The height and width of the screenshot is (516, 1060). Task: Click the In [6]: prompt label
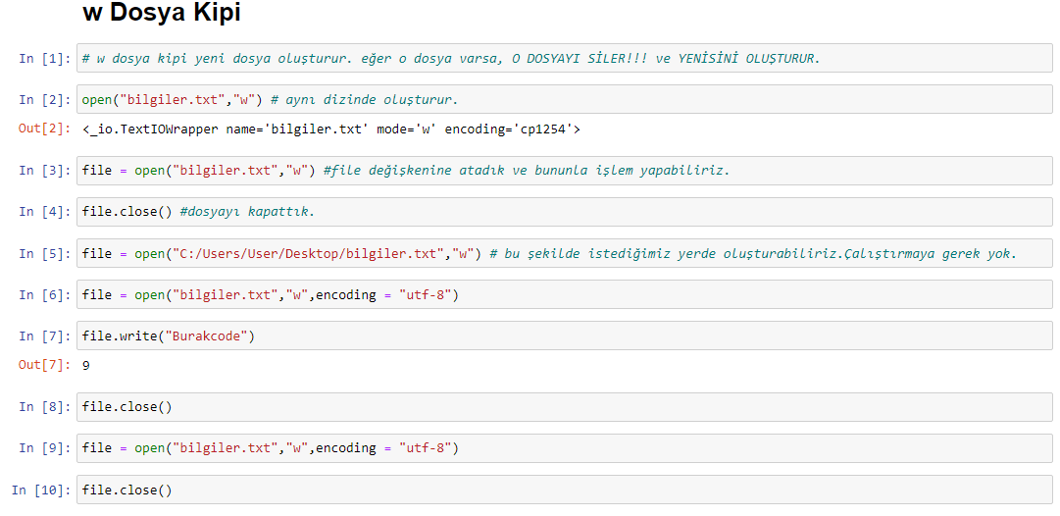(x=45, y=295)
